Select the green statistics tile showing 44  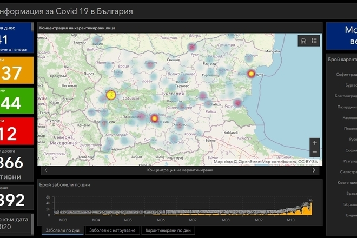tap(16, 101)
